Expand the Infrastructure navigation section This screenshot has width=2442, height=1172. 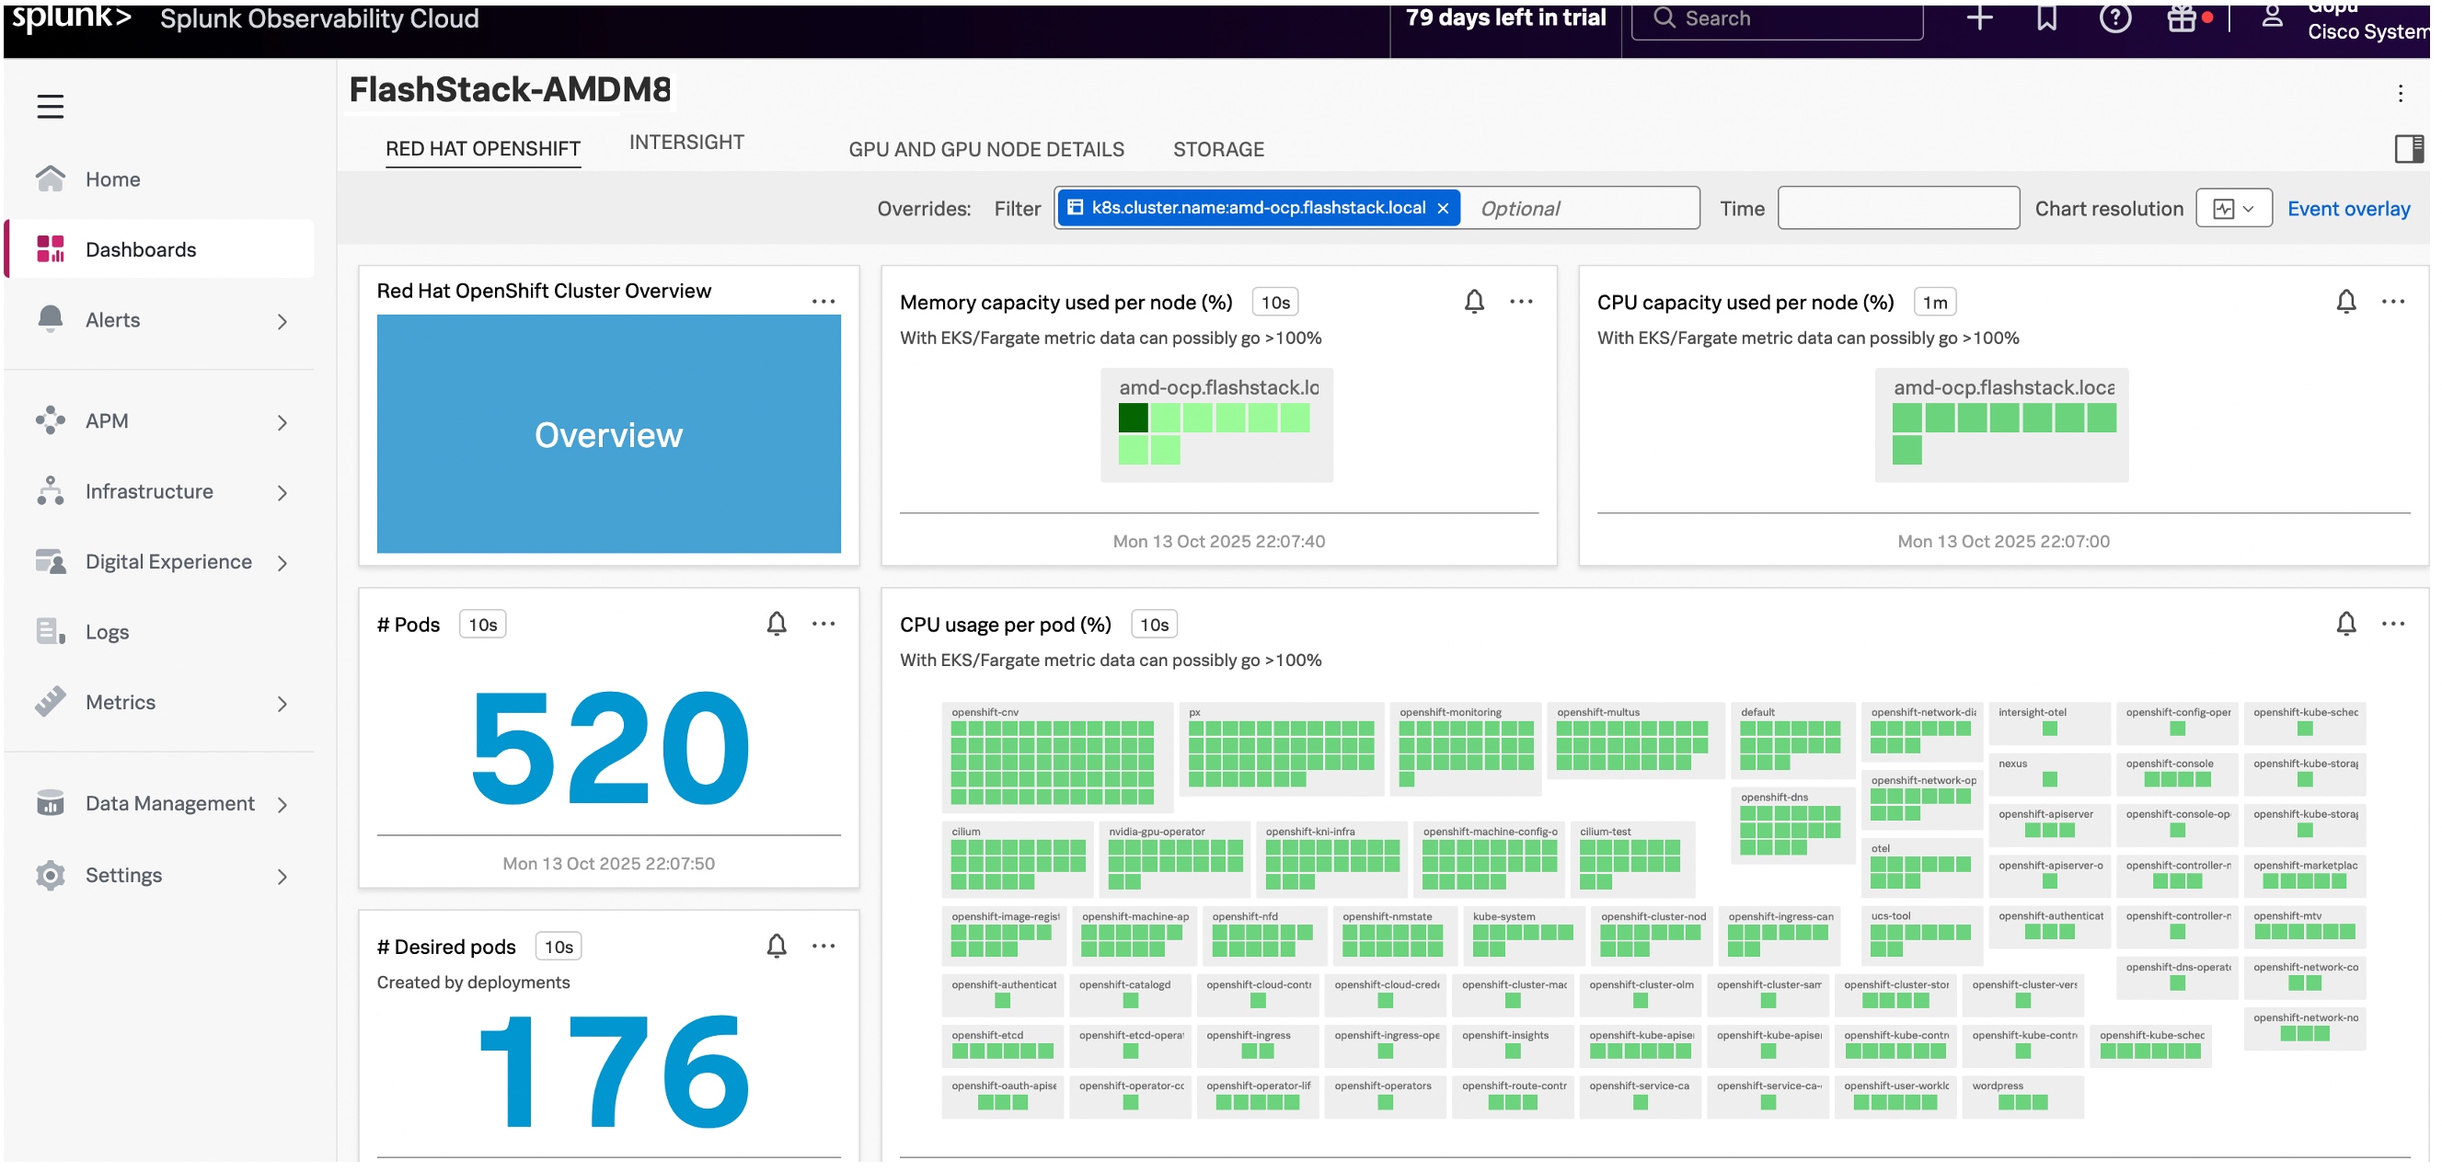coord(282,493)
